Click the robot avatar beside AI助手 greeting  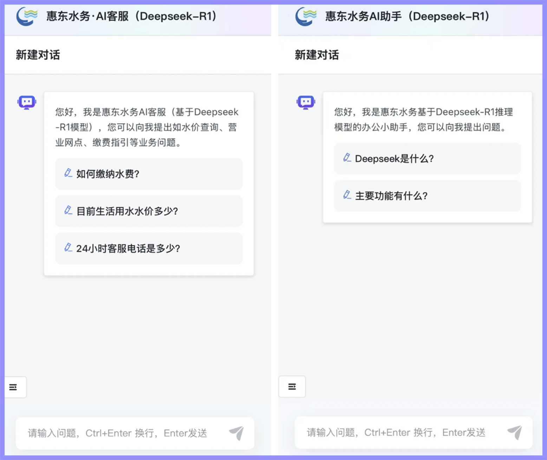305,102
